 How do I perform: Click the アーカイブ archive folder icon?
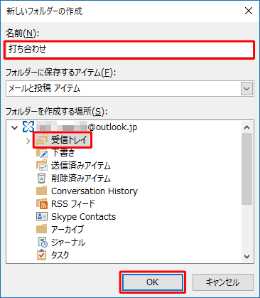41,229
